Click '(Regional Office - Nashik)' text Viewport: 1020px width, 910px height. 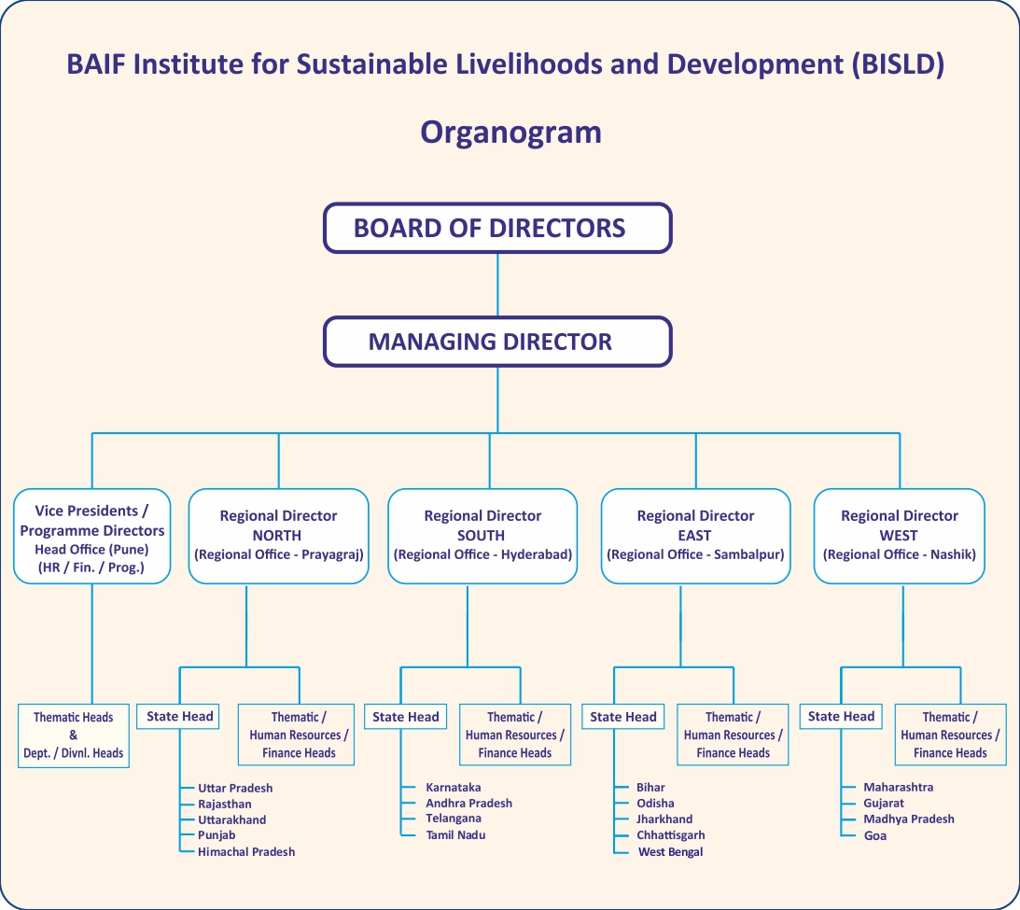tap(899, 554)
